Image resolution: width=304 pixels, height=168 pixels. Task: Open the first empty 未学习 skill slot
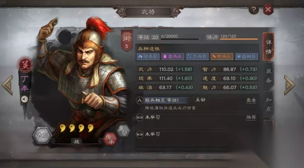pos(196,117)
